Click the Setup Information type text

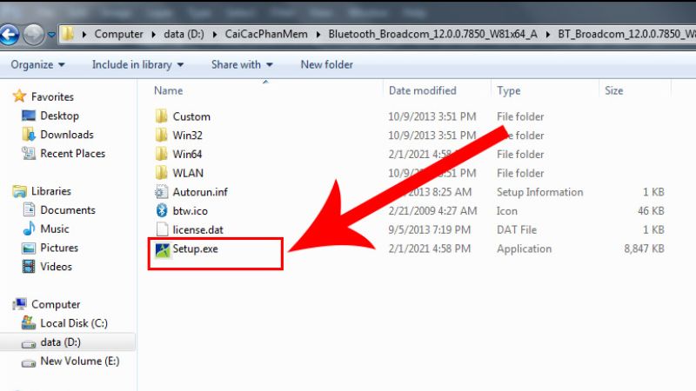(x=539, y=192)
